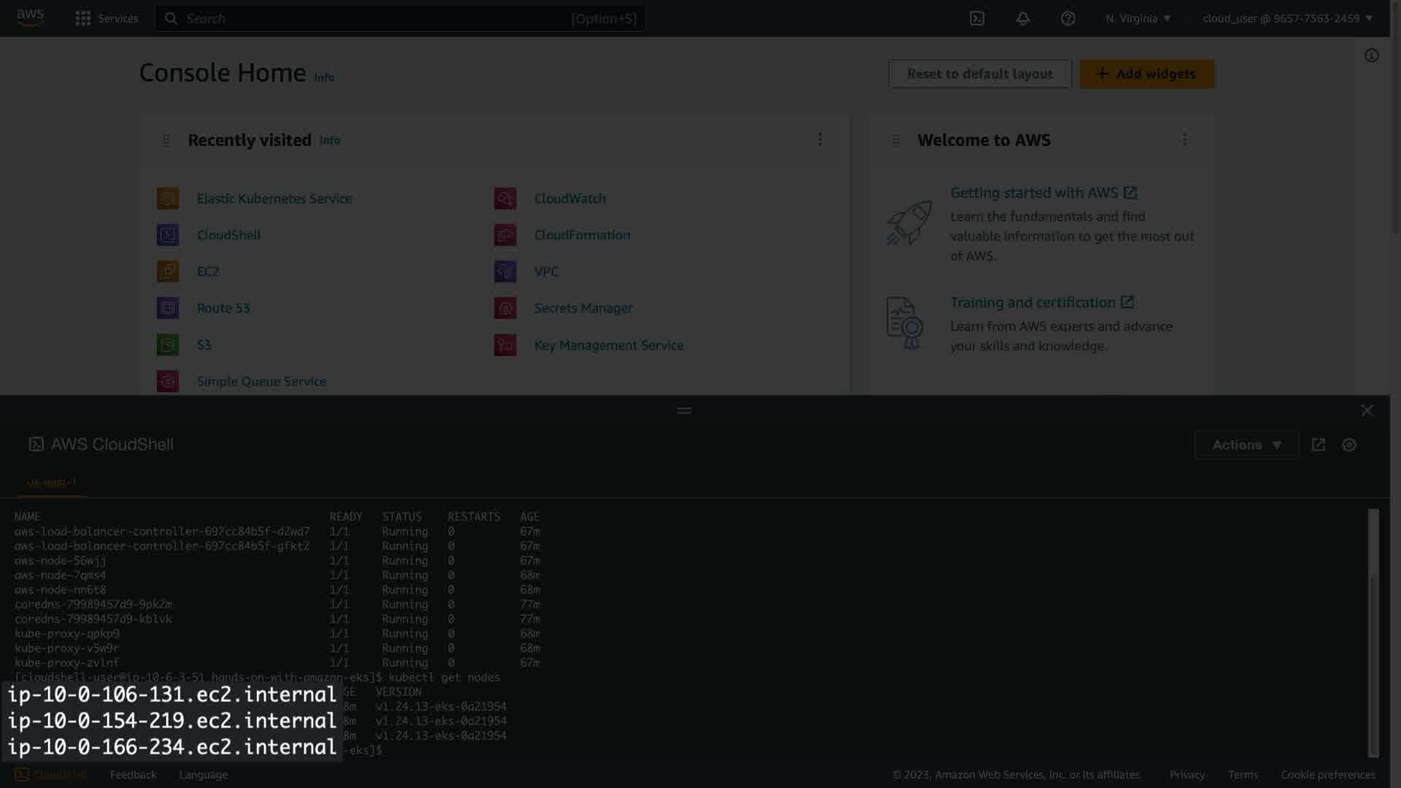Screen dimensions: 1401x788
Task: Open CloudShell preferences gear icon
Action: pos(1348,444)
